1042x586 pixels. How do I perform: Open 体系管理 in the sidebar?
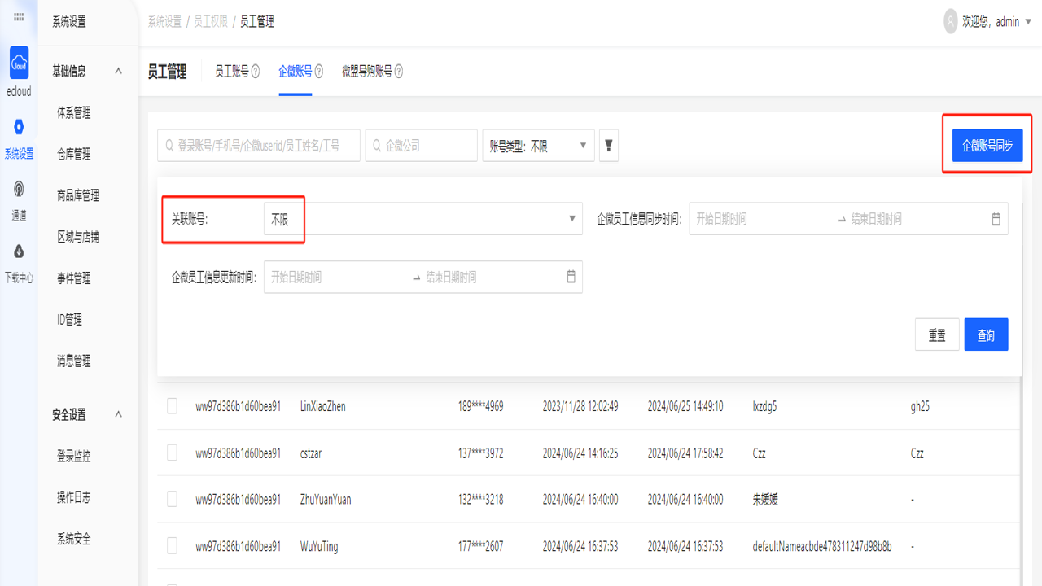click(74, 113)
